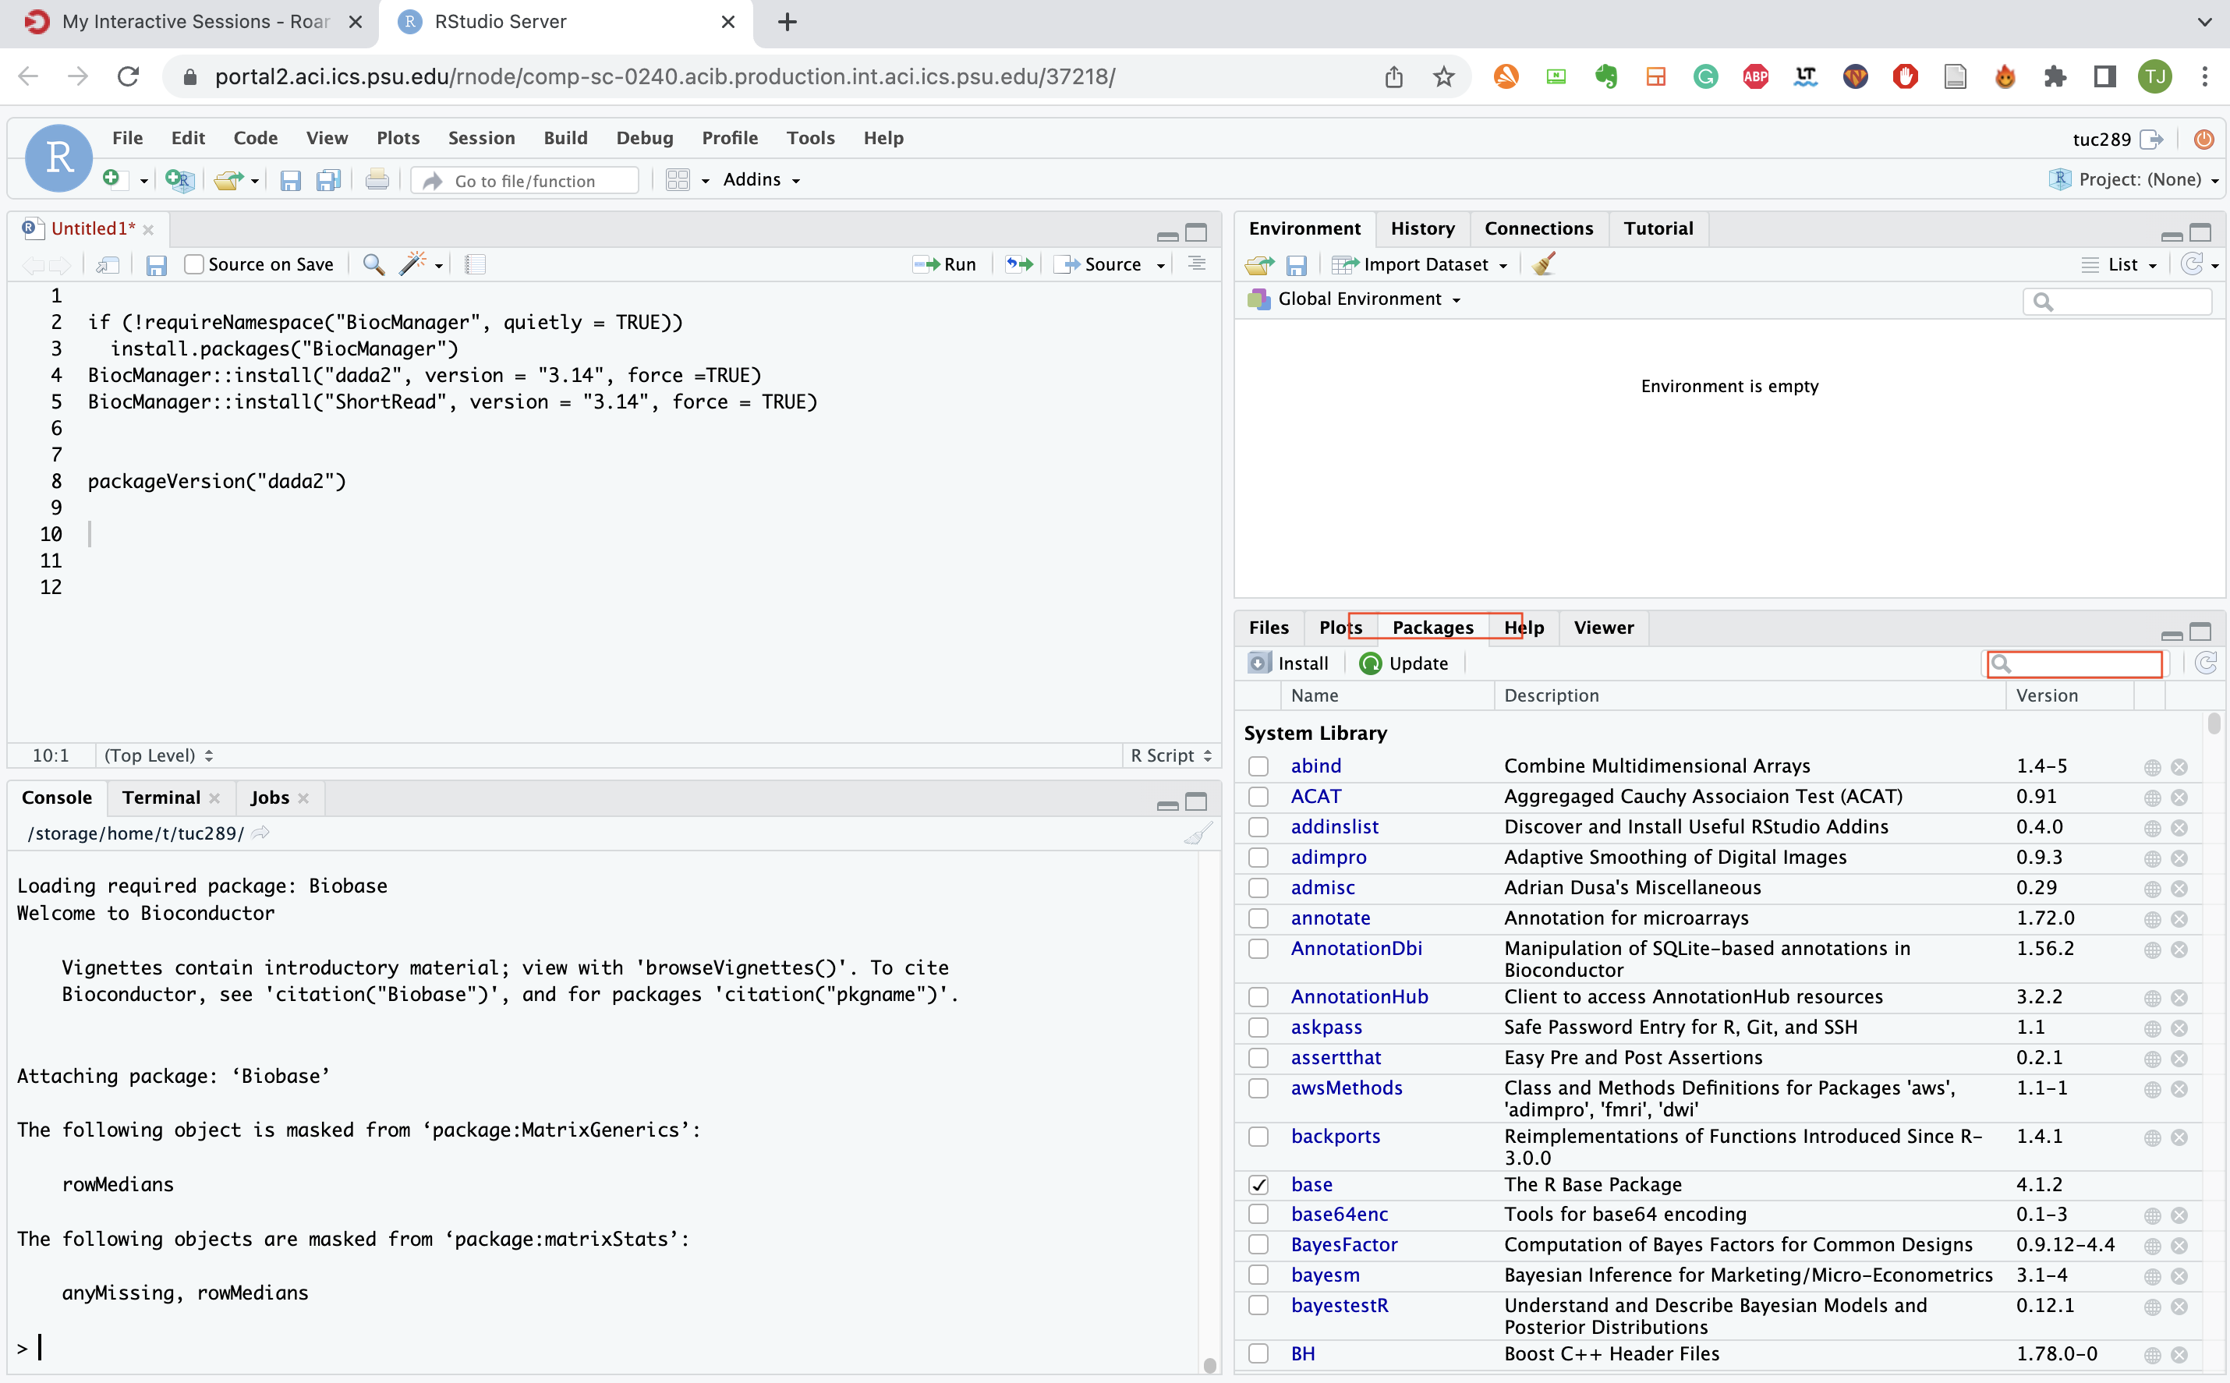Click the save all documents icon
The image size is (2230, 1383).
[x=328, y=180]
